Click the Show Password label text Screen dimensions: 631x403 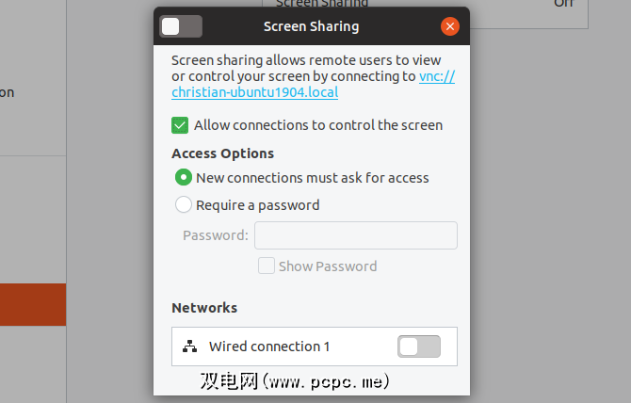328,266
